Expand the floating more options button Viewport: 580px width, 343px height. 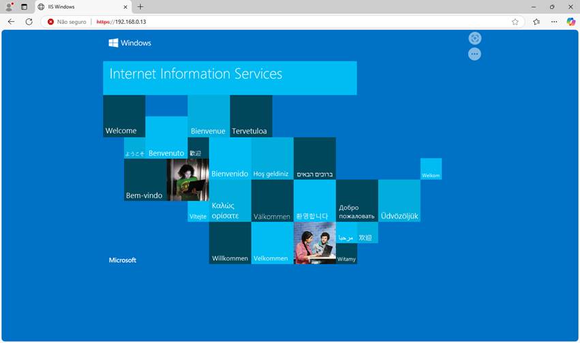tap(474, 54)
